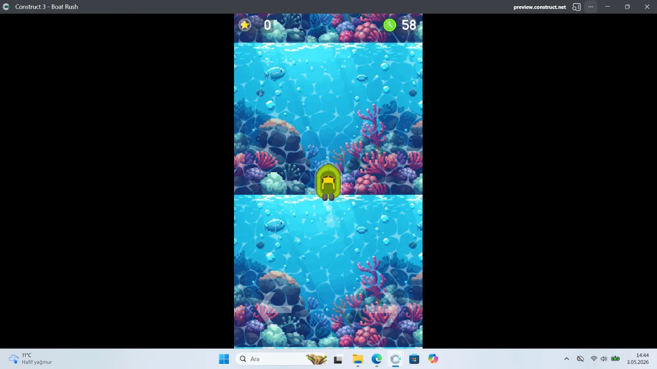This screenshot has height=369, width=657.
Task: Click the battery status tray icon
Action: pos(615,359)
